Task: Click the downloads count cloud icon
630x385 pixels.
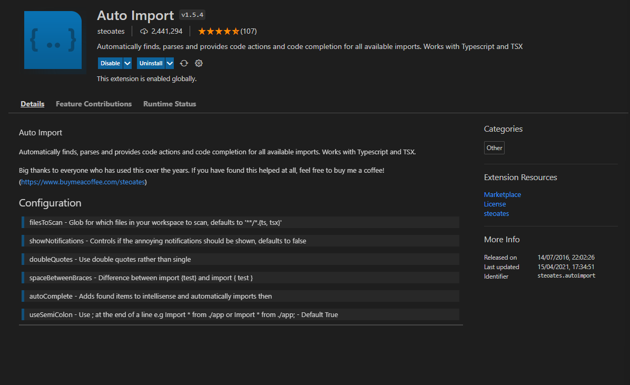Action: tap(144, 31)
